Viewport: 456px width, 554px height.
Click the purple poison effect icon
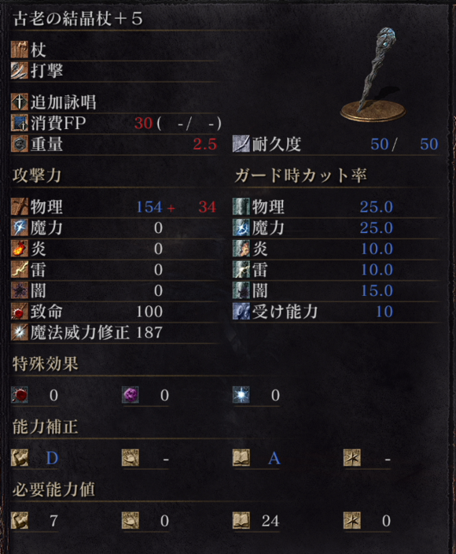131,395
